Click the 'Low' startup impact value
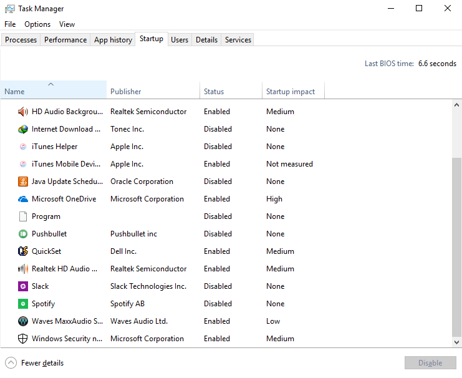 click(273, 321)
